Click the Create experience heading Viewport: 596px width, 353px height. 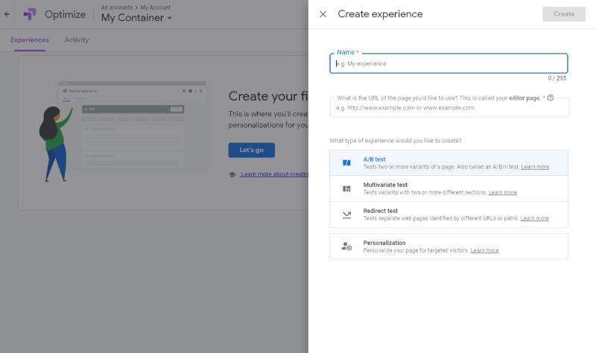tap(380, 14)
